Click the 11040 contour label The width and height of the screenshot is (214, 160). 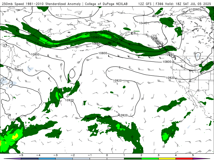coord(14,119)
